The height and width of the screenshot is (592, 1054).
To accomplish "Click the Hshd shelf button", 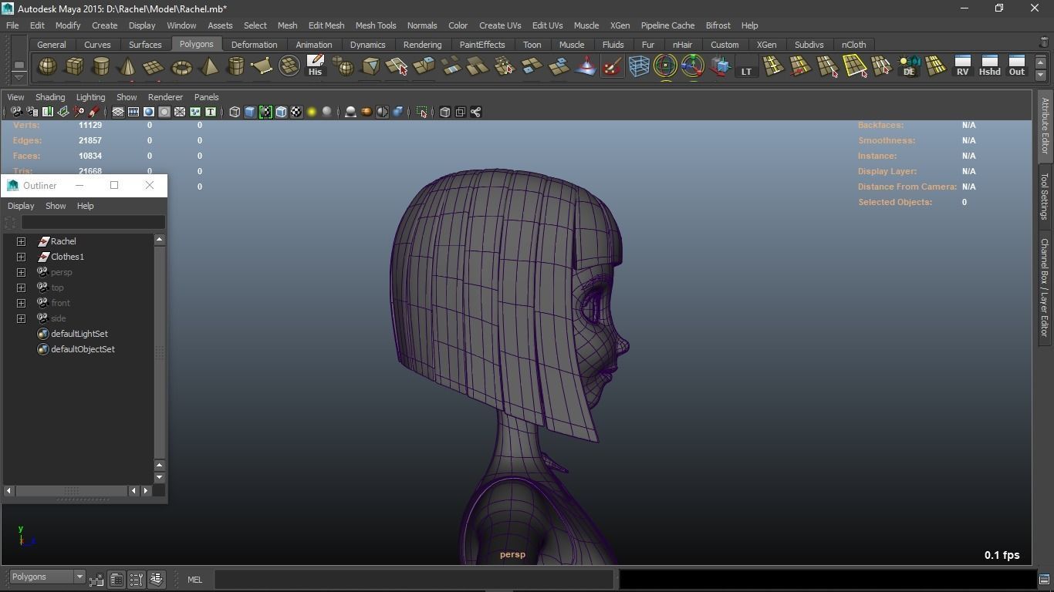I will coord(989,66).
